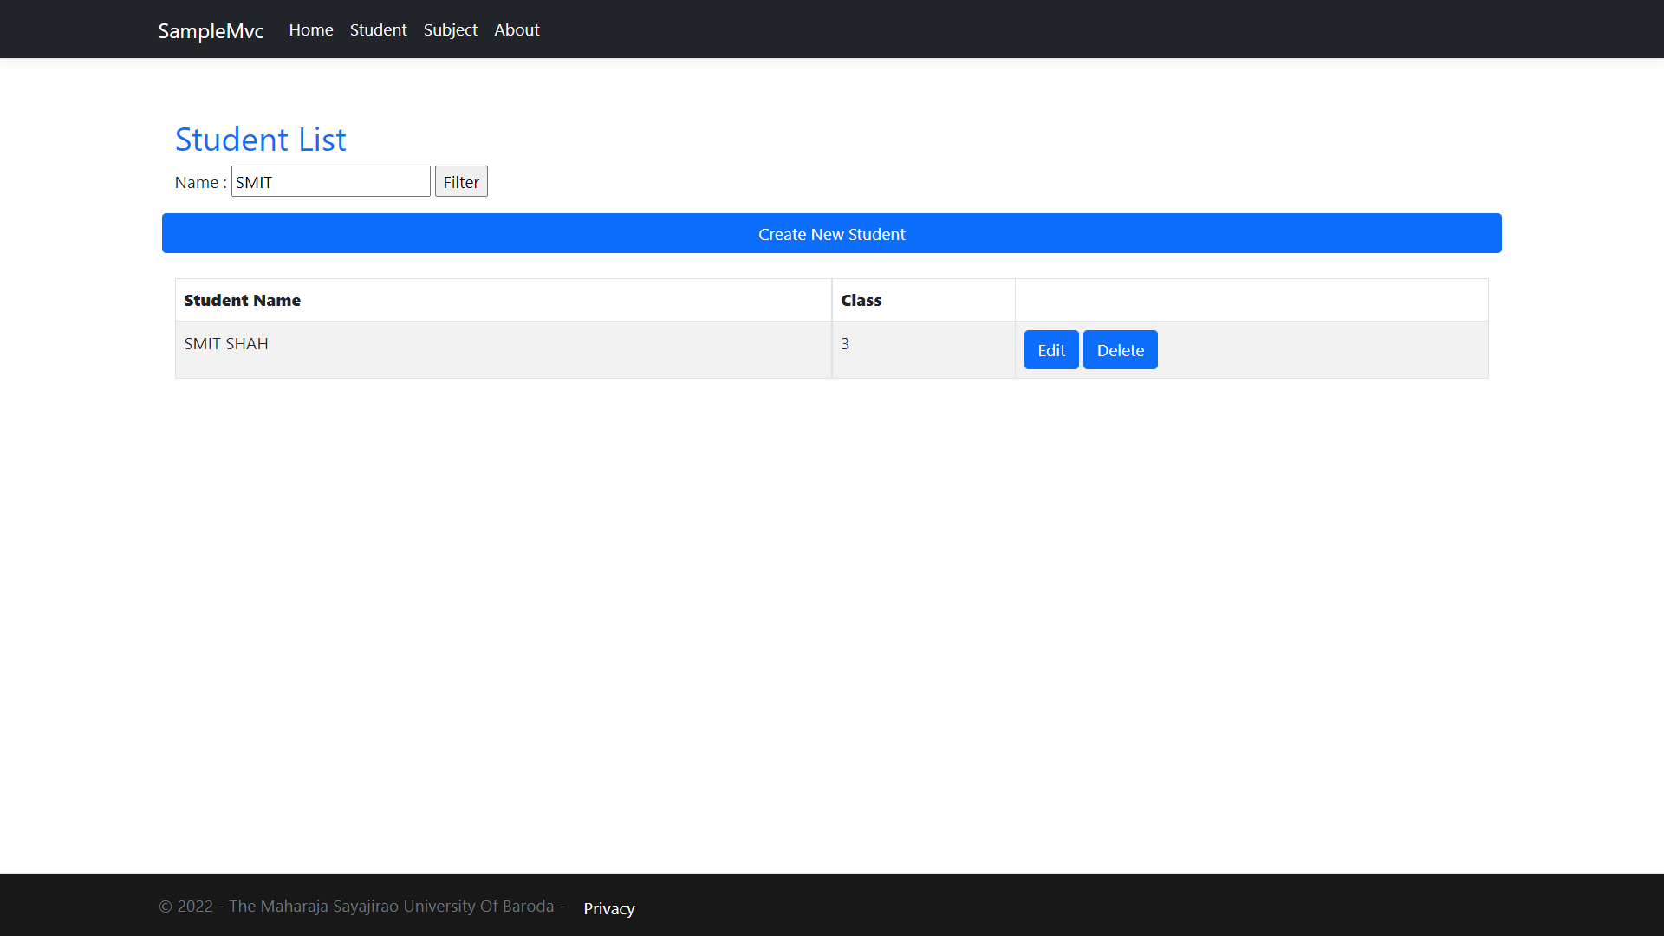The width and height of the screenshot is (1664, 936).
Task: Click Create New Student button
Action: click(x=831, y=233)
